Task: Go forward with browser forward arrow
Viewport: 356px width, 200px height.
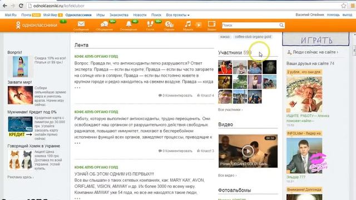Action: 13,6
